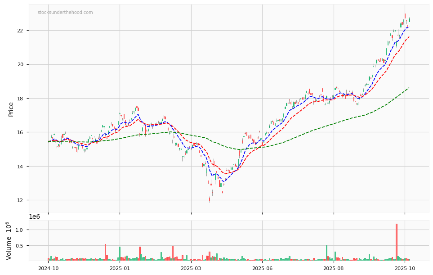Image resolution: width=433 pixels, height=275 pixels.
Task: Select the 2025-01 date tick label
Action: (x=120, y=268)
